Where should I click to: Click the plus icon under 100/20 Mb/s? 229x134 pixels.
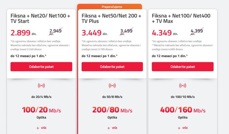(x=38, y=128)
